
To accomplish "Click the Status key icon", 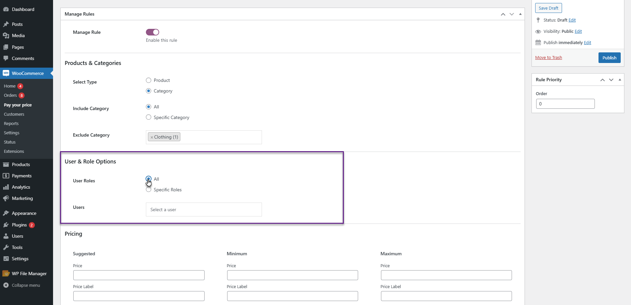I will 538,20.
